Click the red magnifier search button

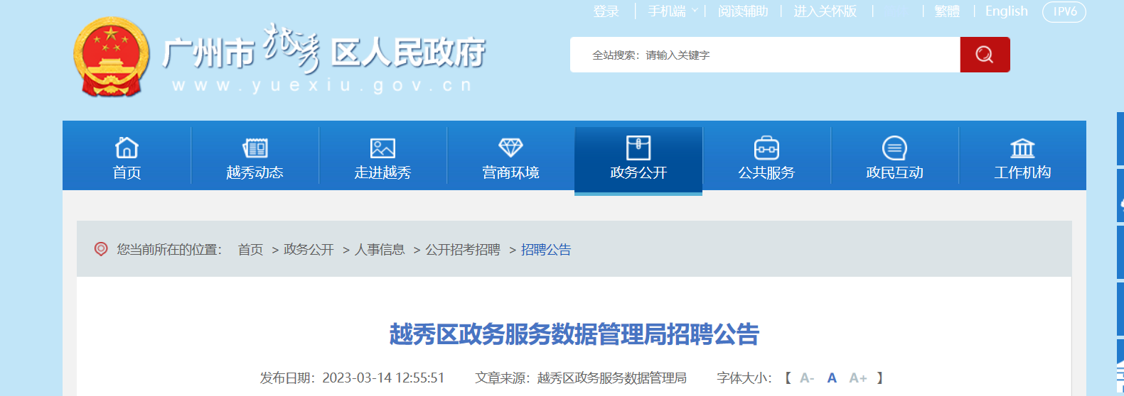tap(985, 55)
